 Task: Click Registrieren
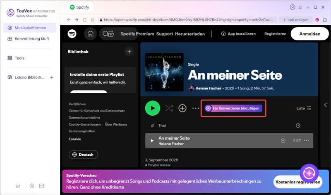coord(275,34)
